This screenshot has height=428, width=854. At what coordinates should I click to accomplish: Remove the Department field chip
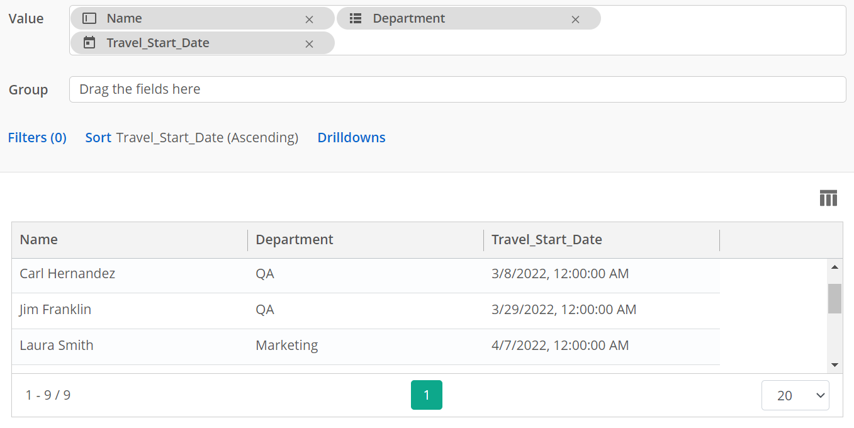click(575, 20)
